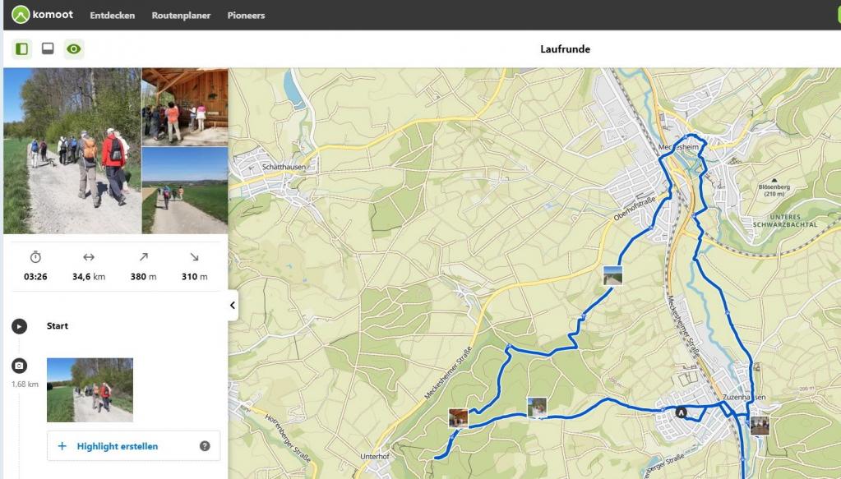
Task: Open the help question mark icon
Action: coord(205,446)
